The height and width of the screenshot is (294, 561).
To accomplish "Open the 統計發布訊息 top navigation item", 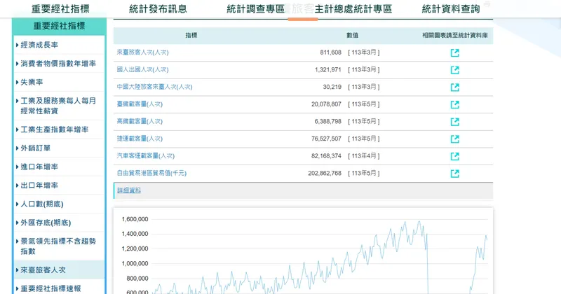I will 158,8.
